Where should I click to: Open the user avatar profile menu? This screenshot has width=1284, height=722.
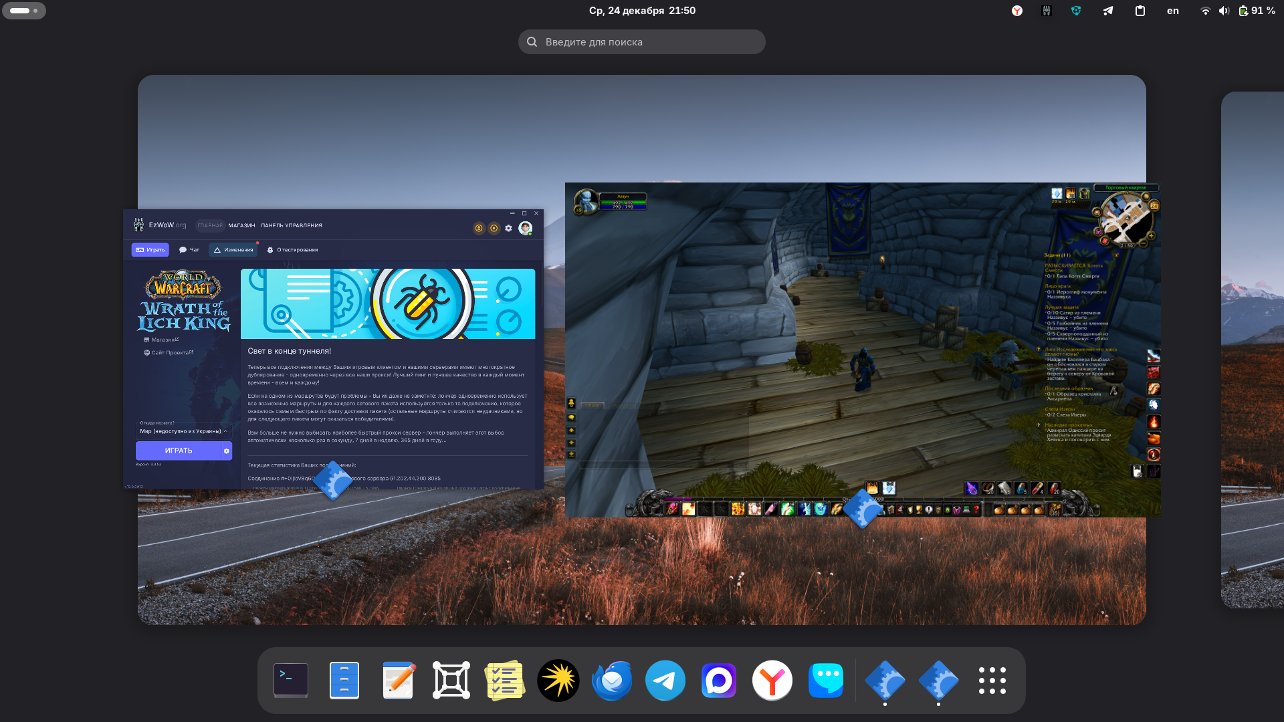tap(526, 229)
